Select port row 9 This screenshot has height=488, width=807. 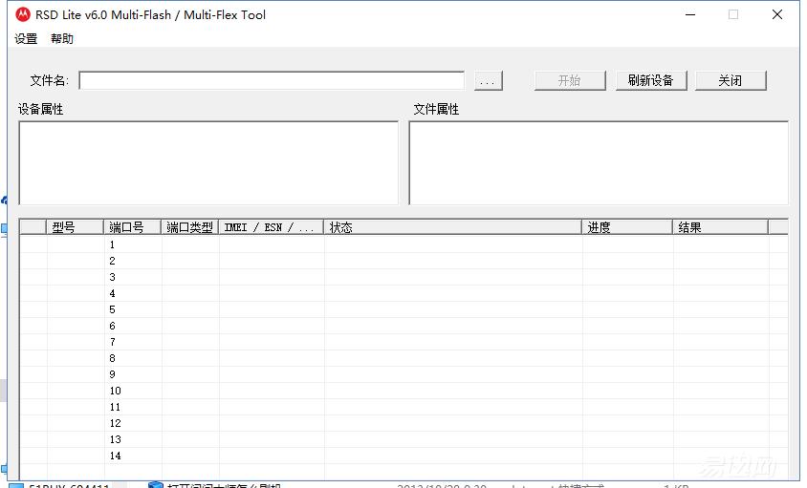[403, 374]
